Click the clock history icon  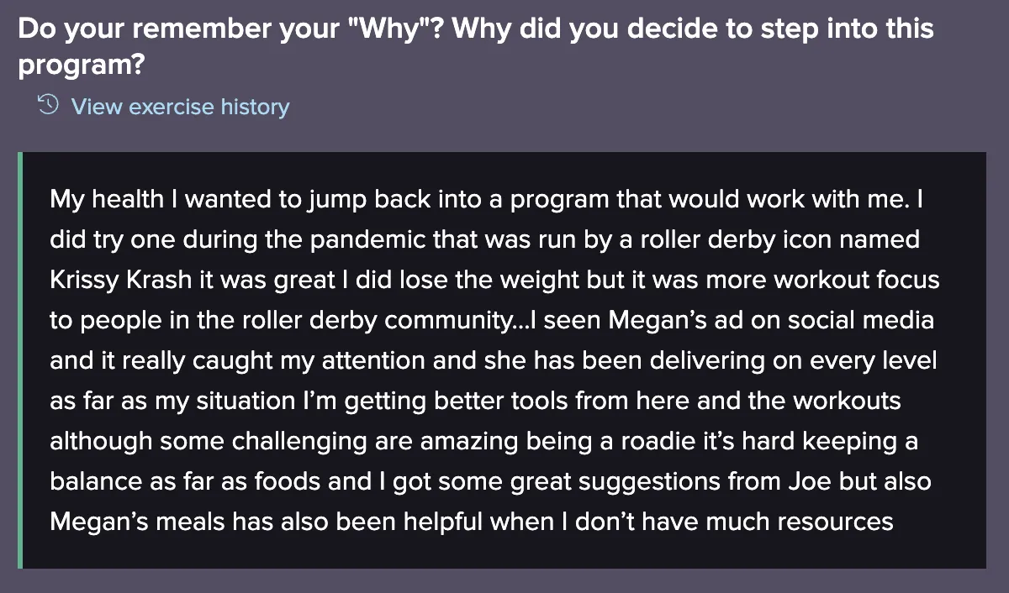[49, 106]
